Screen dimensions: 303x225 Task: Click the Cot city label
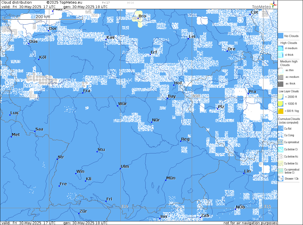pos(254,12)
